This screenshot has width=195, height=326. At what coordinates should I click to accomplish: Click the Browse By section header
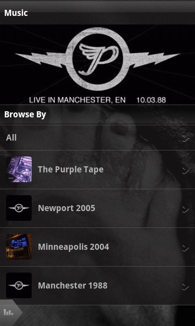(x=25, y=115)
